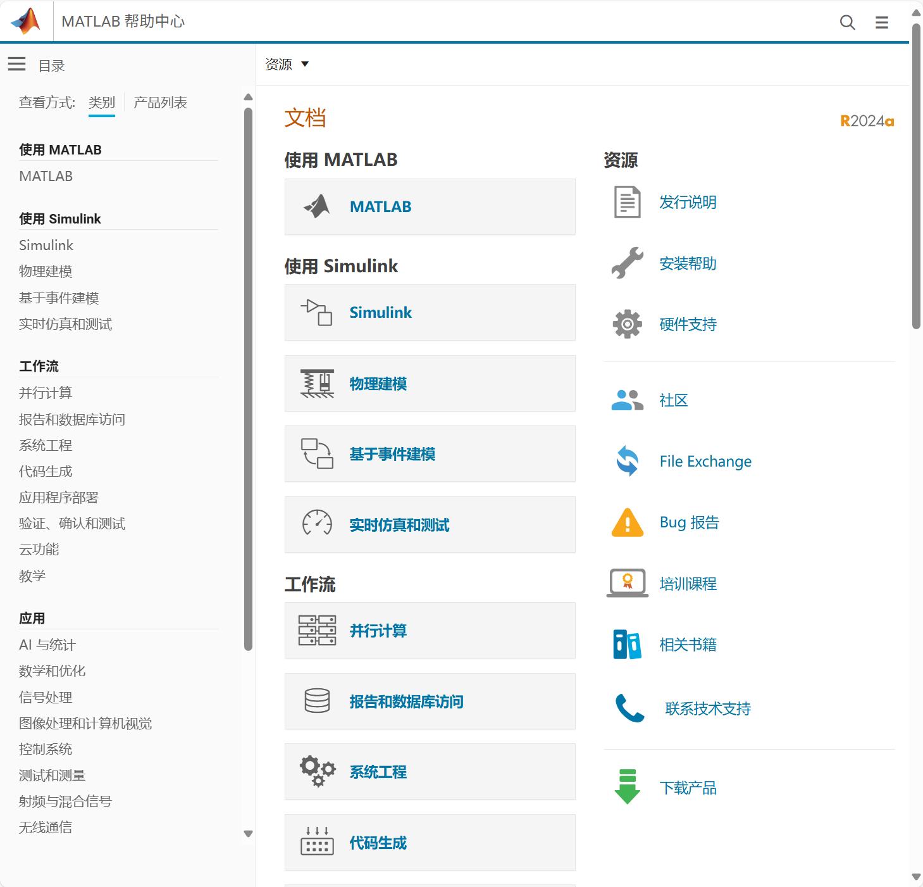Select 物理建模 in the sidebar
Image resolution: width=923 pixels, height=887 pixels.
pyautogui.click(x=46, y=271)
